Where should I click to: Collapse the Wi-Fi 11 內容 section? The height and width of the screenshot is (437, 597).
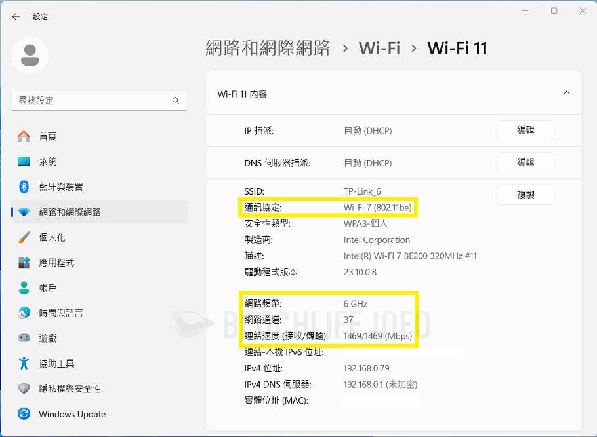click(x=566, y=93)
